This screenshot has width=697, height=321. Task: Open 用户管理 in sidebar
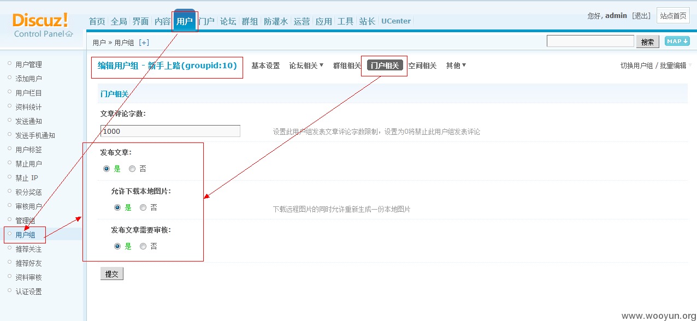[28, 64]
